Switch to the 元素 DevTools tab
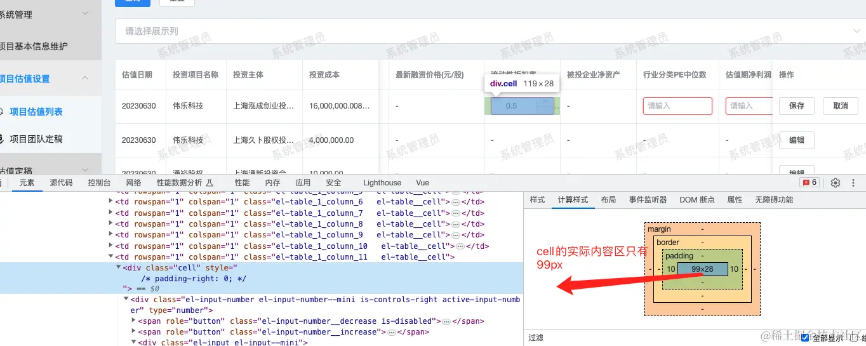Viewport: 866px width, 346px height. coord(27,183)
